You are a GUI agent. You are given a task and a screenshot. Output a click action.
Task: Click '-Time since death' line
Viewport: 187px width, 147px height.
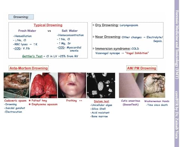click(x=157, y=105)
